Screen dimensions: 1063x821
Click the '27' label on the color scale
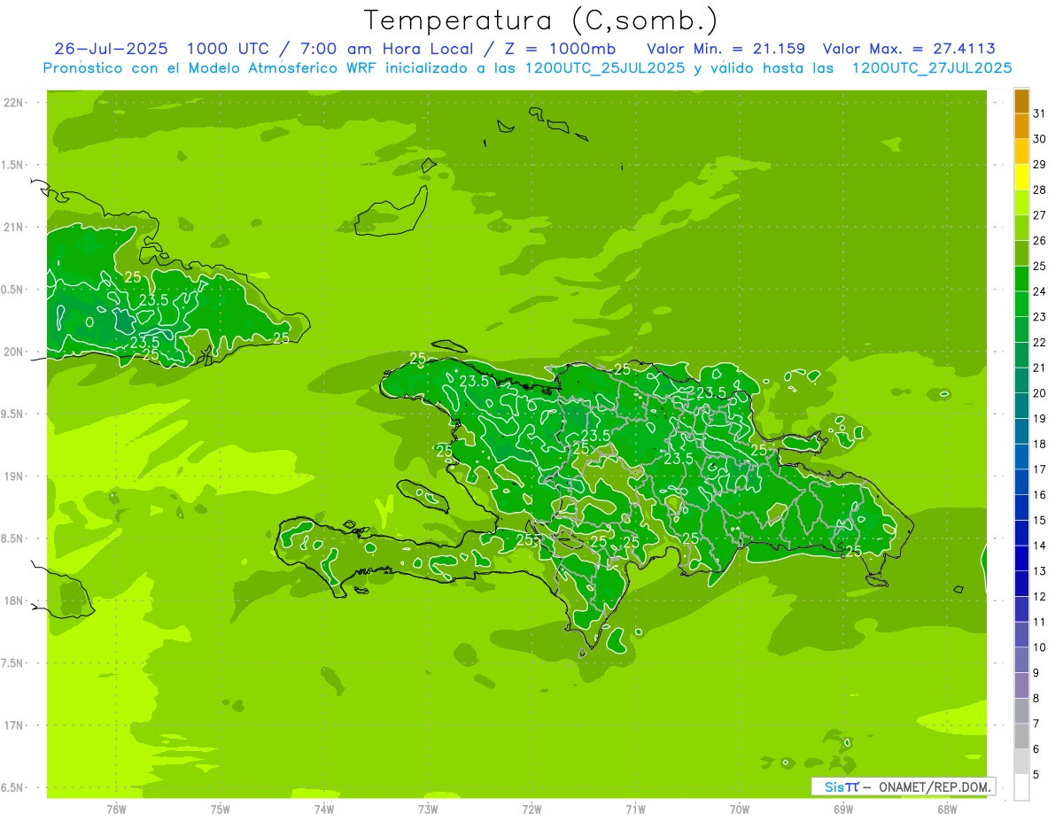pos(1040,215)
